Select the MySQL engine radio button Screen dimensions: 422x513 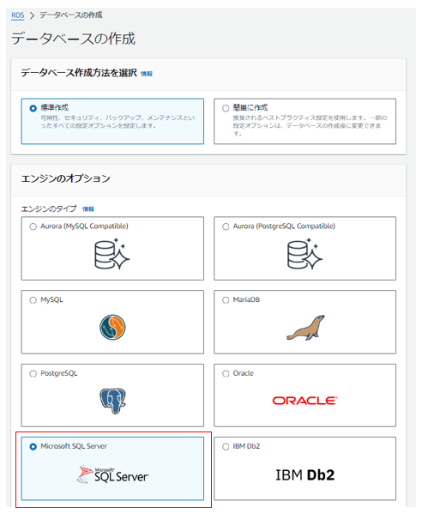33,300
